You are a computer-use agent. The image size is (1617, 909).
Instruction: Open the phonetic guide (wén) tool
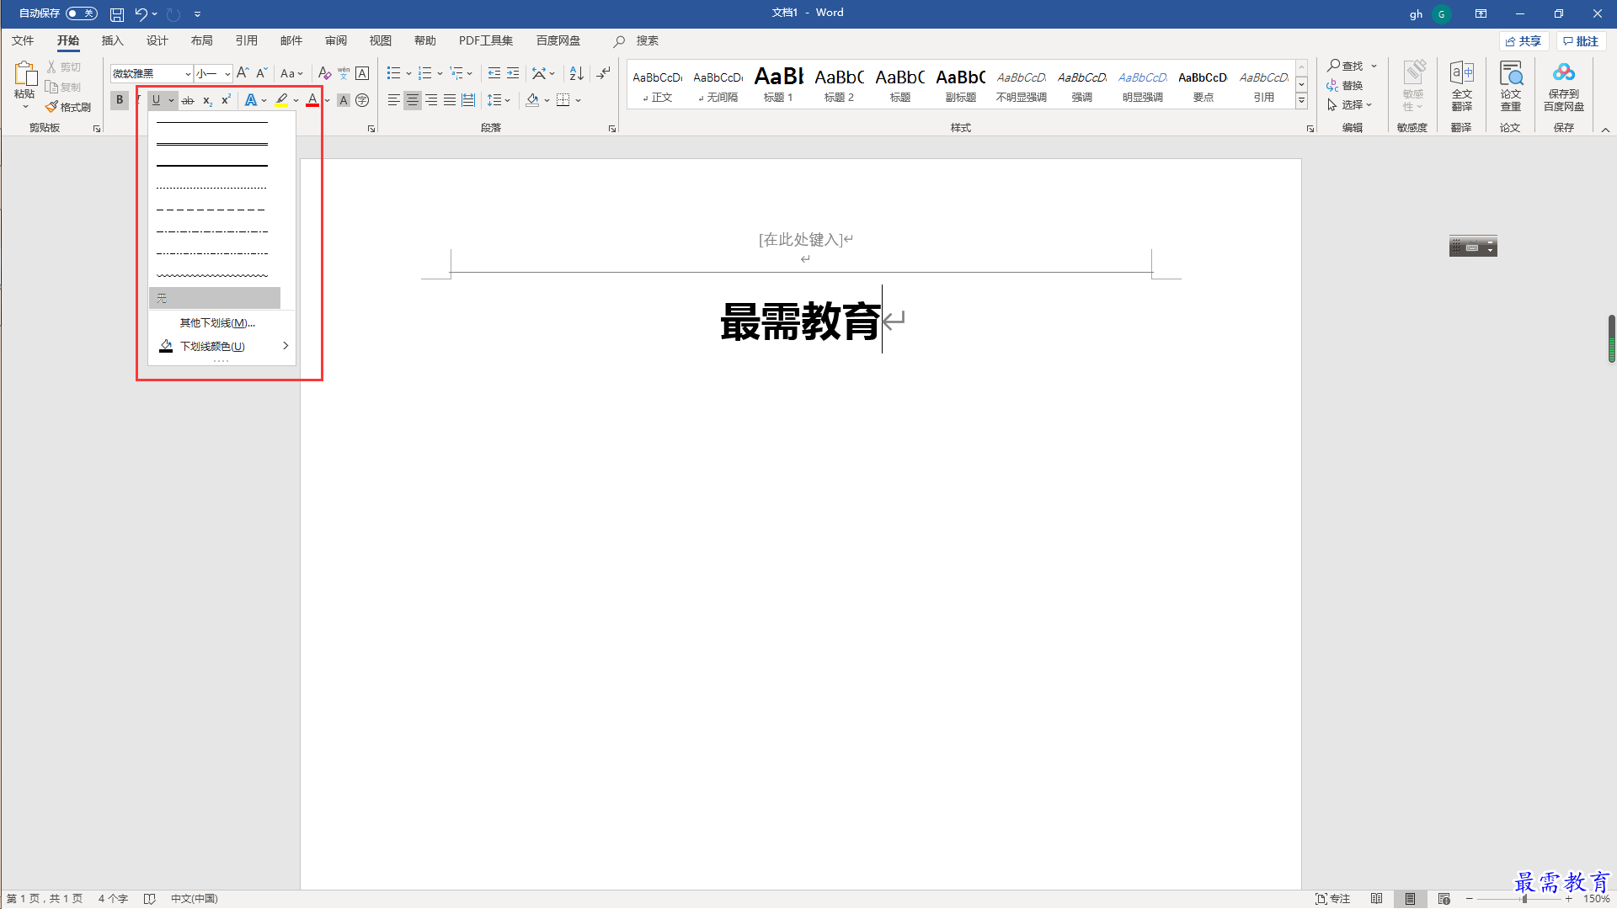(344, 73)
